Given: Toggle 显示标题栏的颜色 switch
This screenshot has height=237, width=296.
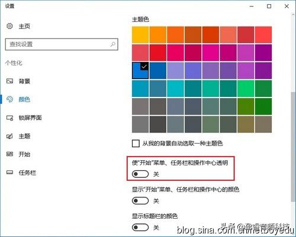Looking at the screenshot, I should [x=140, y=228].
